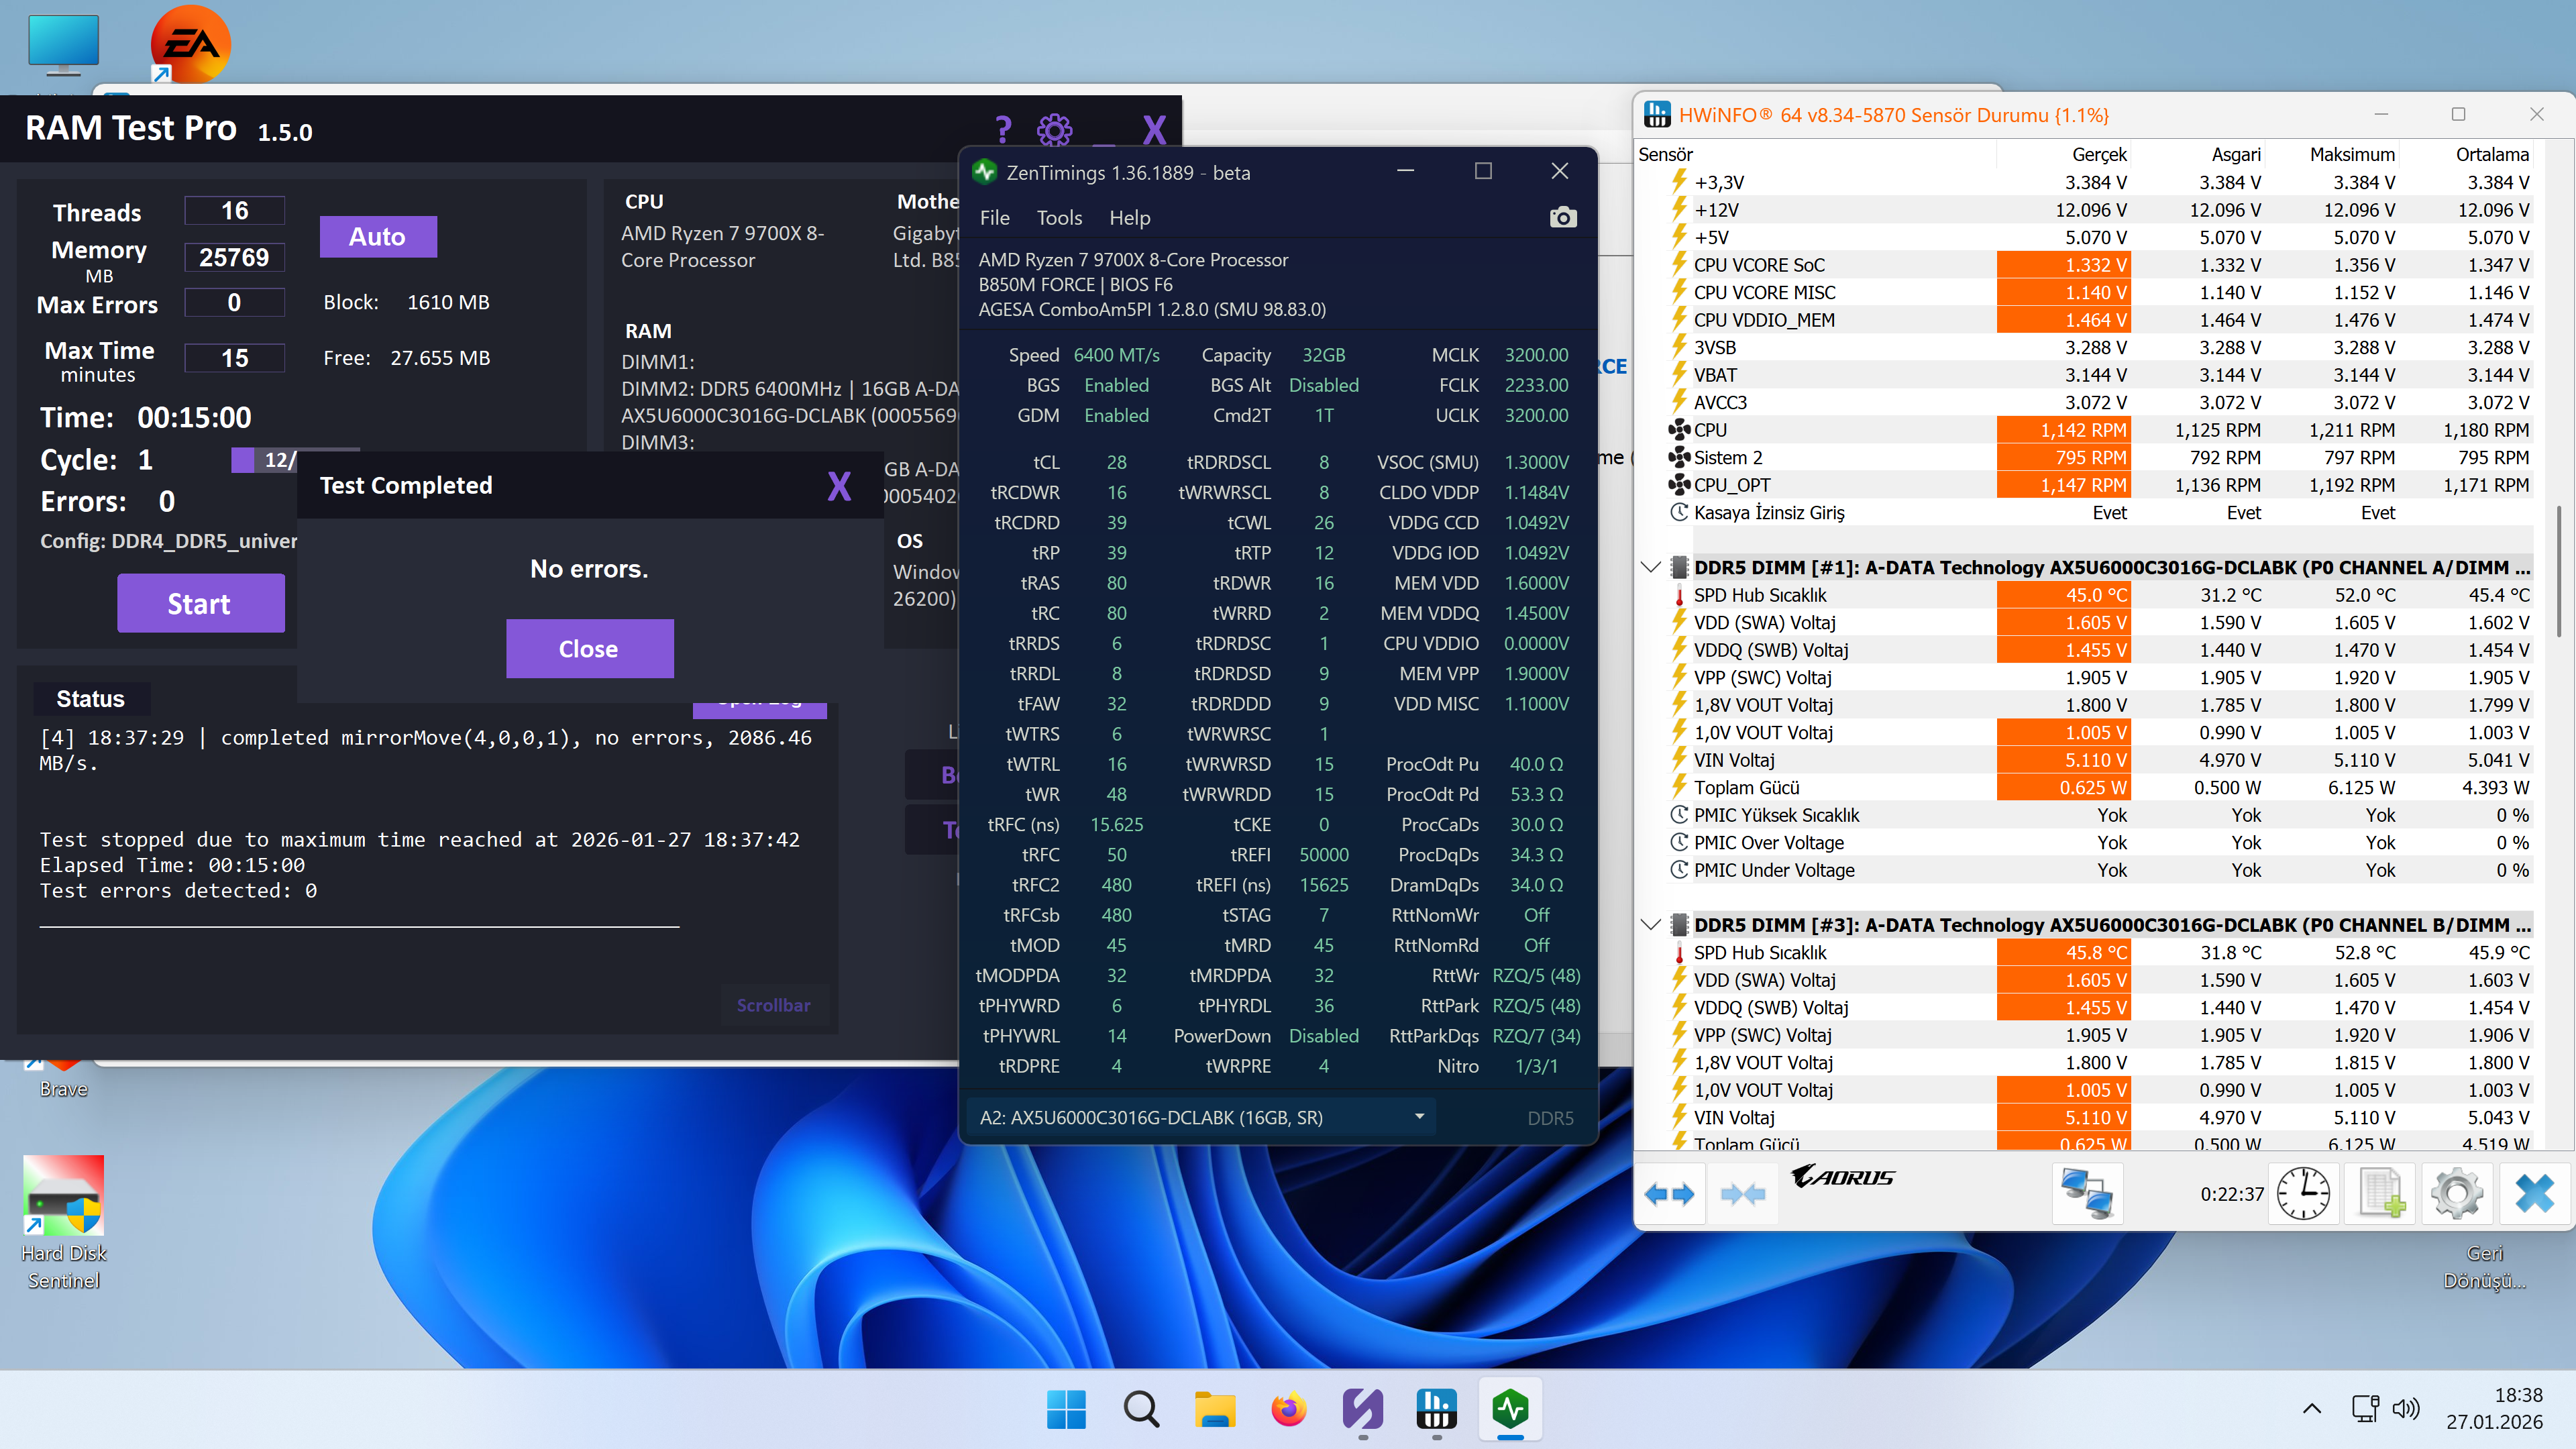Select the "Kasaya İzinsiz Giriş" sensor row

tap(2084, 512)
